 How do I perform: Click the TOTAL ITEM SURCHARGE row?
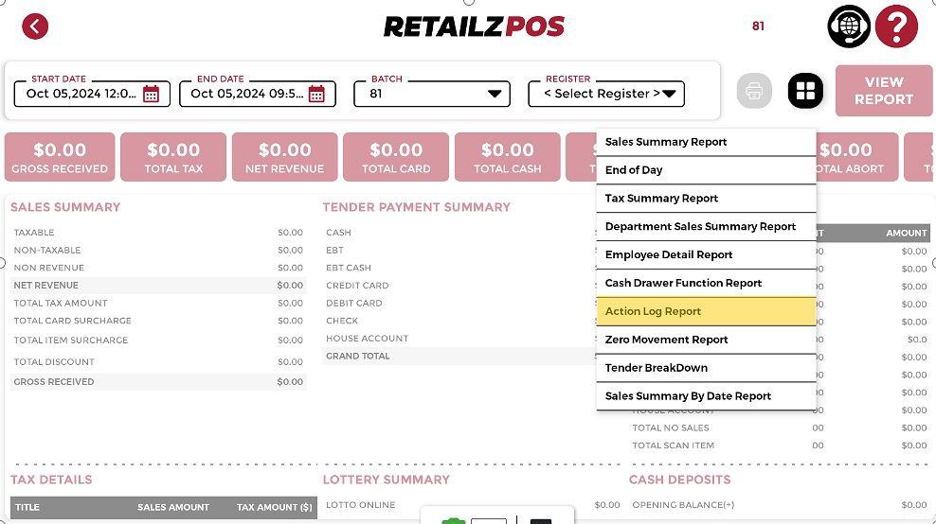pyautogui.click(x=158, y=341)
